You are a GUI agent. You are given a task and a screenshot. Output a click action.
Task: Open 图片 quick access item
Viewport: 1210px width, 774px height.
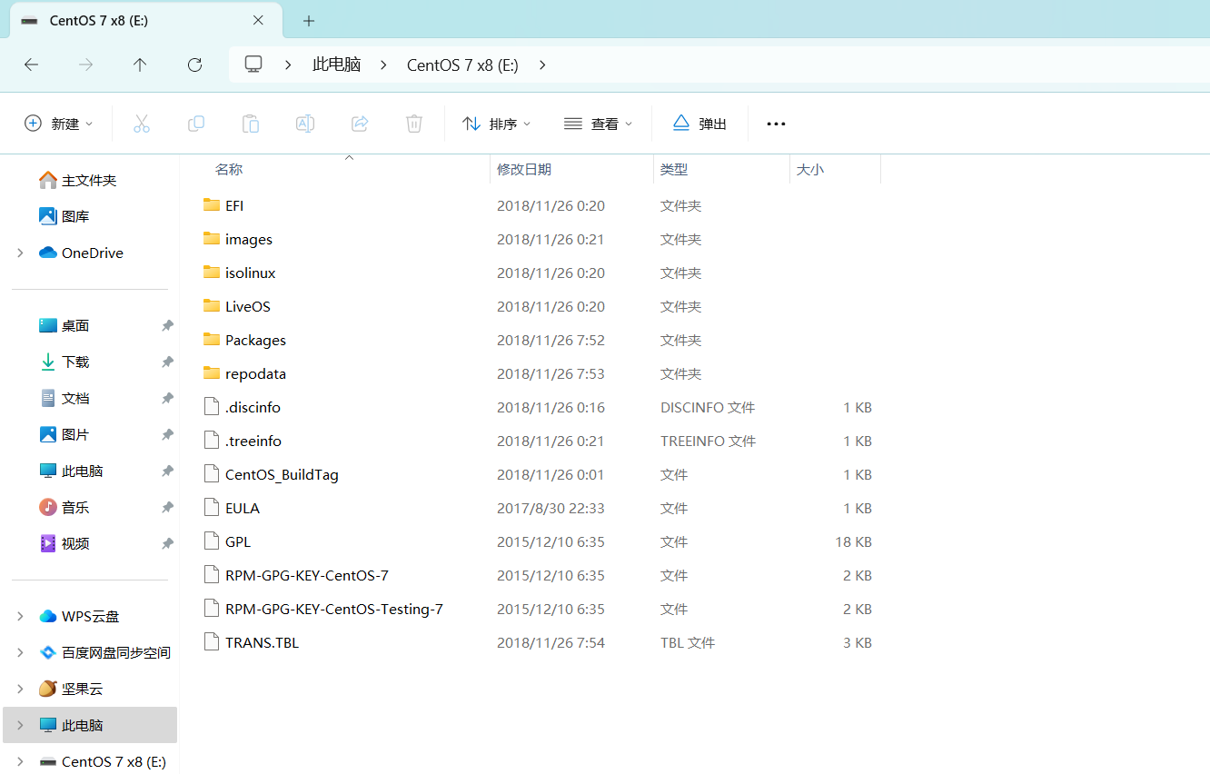[x=75, y=434]
